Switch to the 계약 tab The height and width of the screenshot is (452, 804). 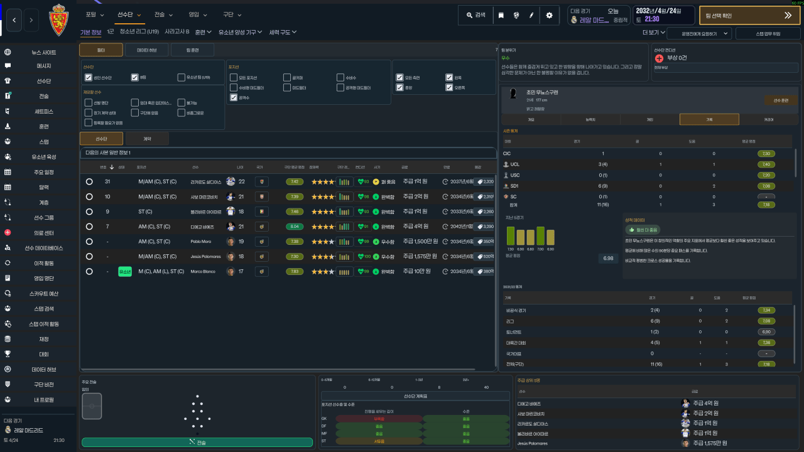coord(147,138)
